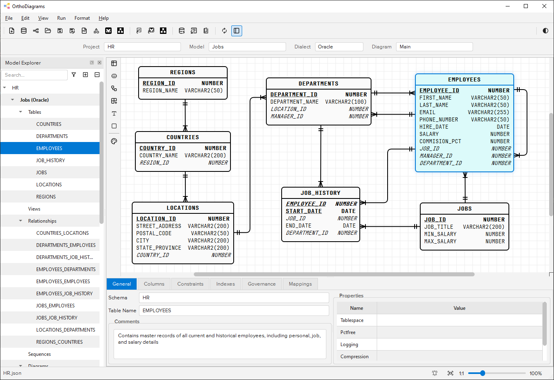Image resolution: width=554 pixels, height=380 pixels.
Task: Open the File menu
Action: pyautogui.click(x=9, y=18)
